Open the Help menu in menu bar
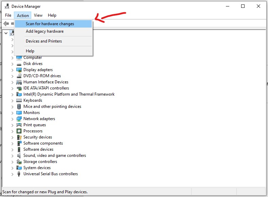Image resolution: width=268 pixels, height=197 pixels. click(52, 15)
